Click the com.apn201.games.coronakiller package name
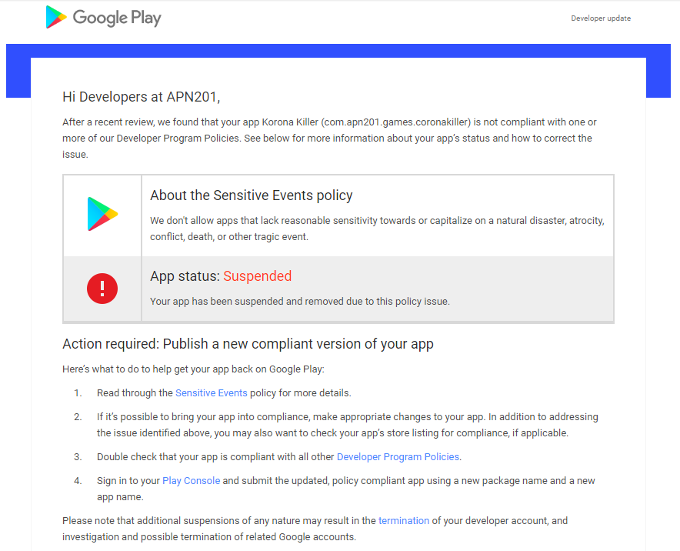 tap(397, 122)
